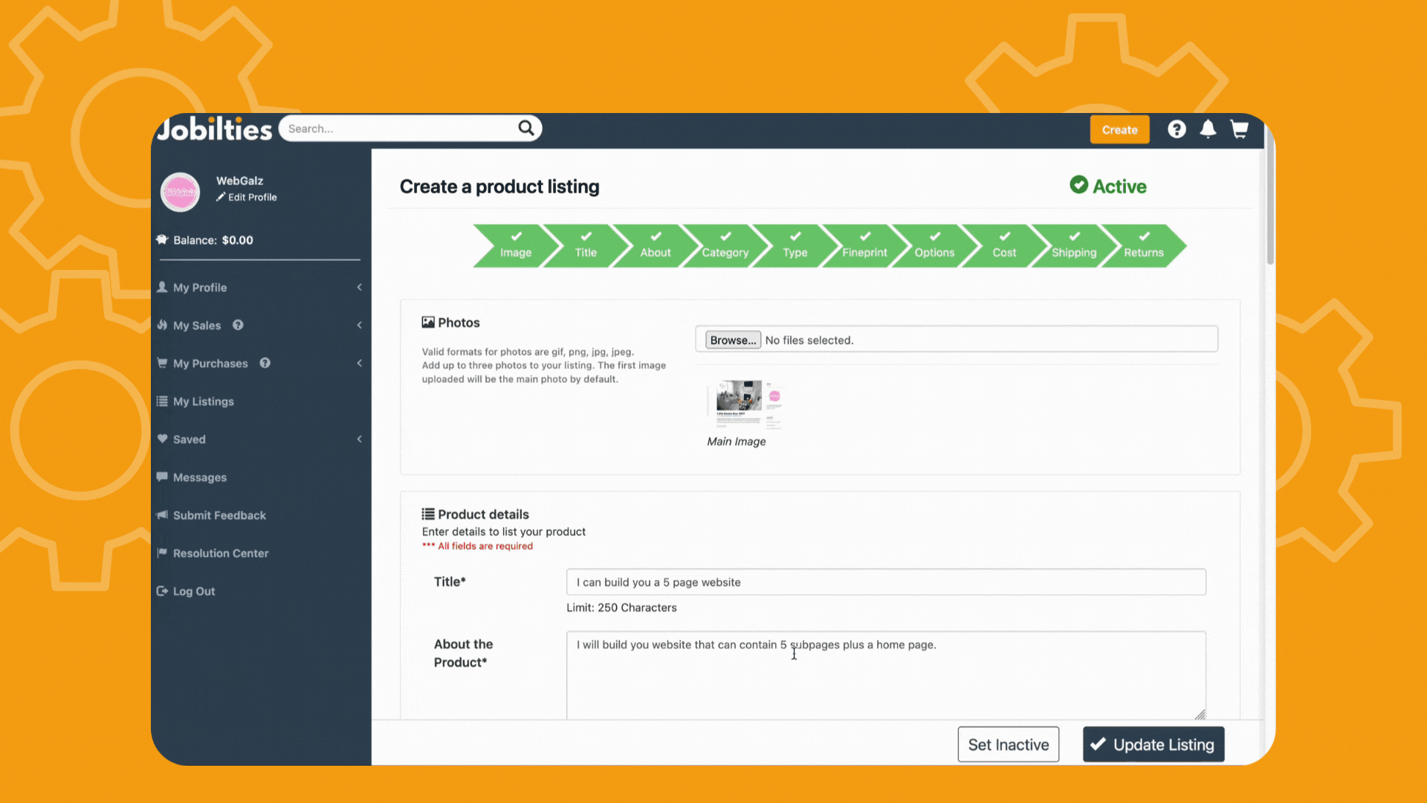Open the My Sales help tooltip icon
The height and width of the screenshot is (803, 1427).
(x=237, y=325)
